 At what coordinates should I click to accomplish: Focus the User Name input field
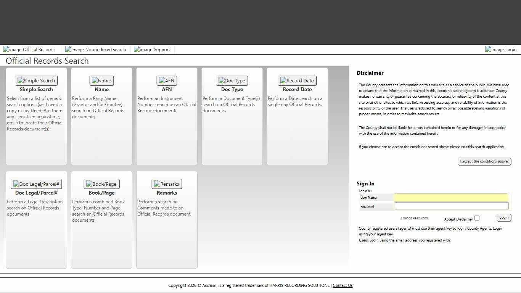pos(451,198)
